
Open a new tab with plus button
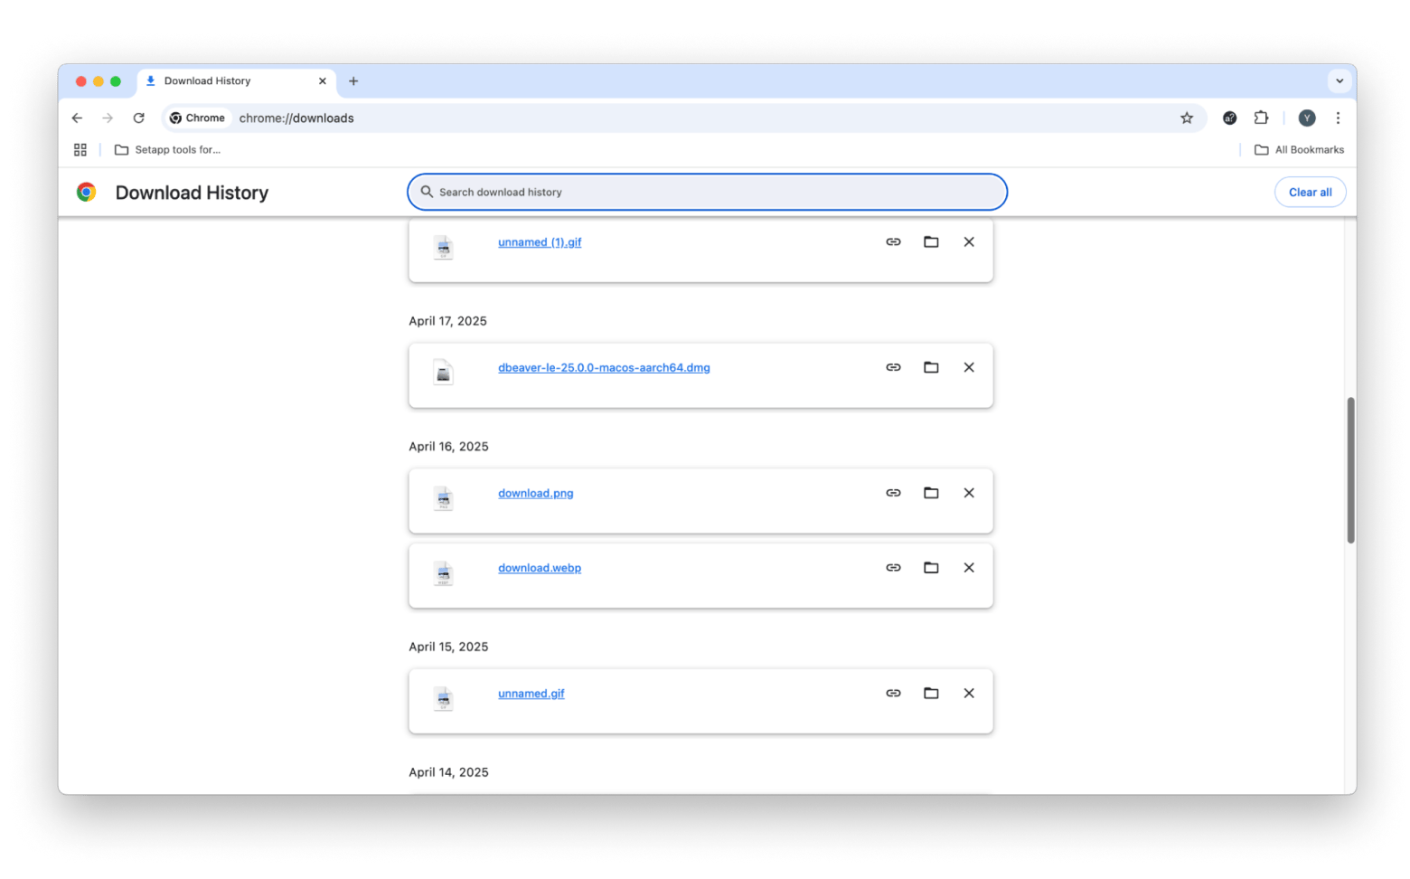(353, 81)
